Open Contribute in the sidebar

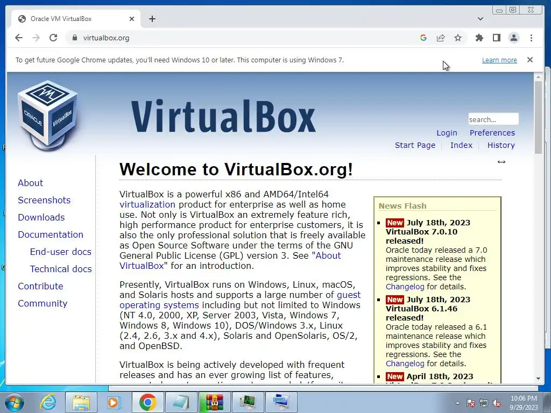click(x=40, y=286)
